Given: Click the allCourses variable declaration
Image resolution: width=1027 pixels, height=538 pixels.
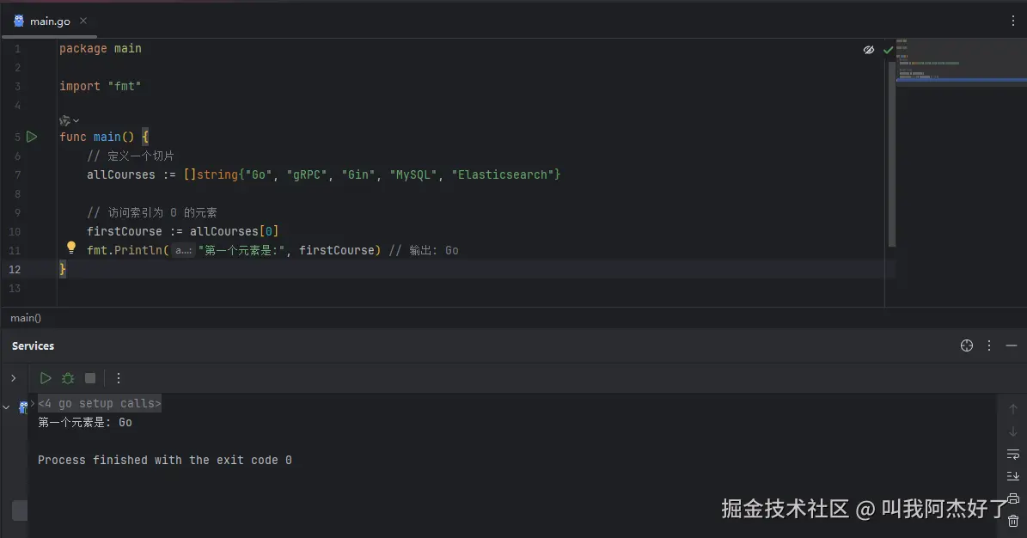Looking at the screenshot, I should coord(121,175).
